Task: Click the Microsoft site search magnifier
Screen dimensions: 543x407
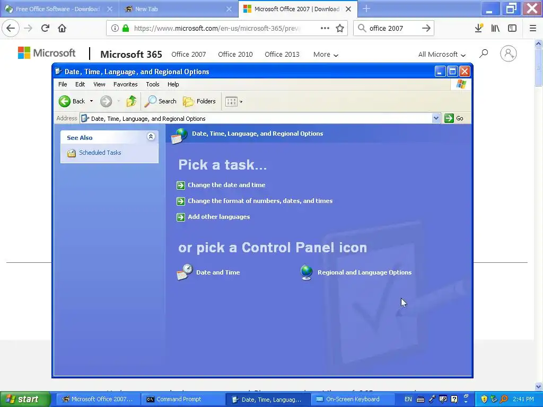Action: (x=484, y=54)
